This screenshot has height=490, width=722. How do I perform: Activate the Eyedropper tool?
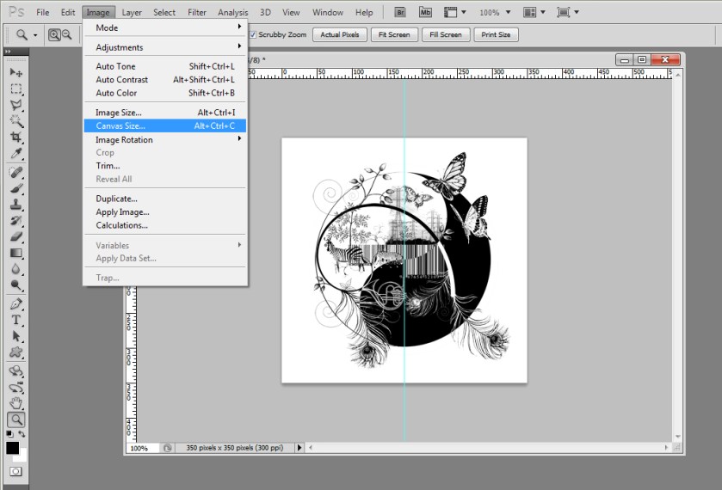[16, 154]
